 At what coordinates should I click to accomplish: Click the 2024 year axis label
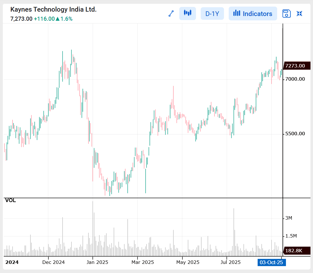pos(12,262)
